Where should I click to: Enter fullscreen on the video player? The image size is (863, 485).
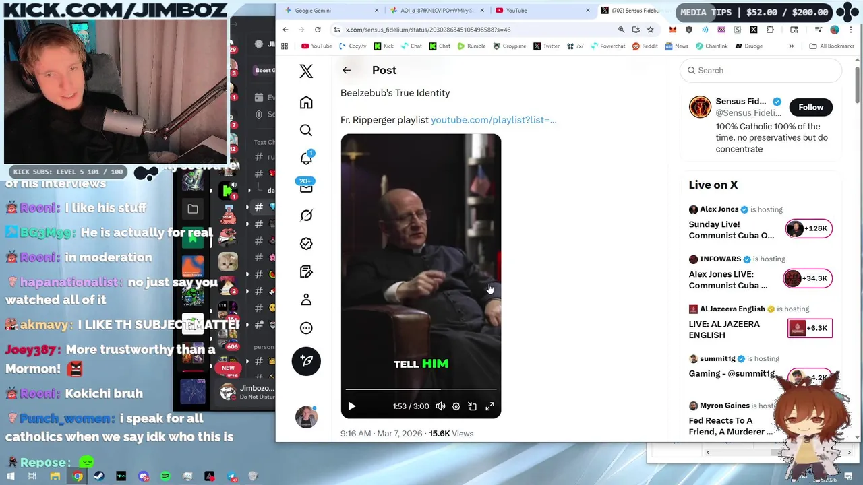(489, 406)
